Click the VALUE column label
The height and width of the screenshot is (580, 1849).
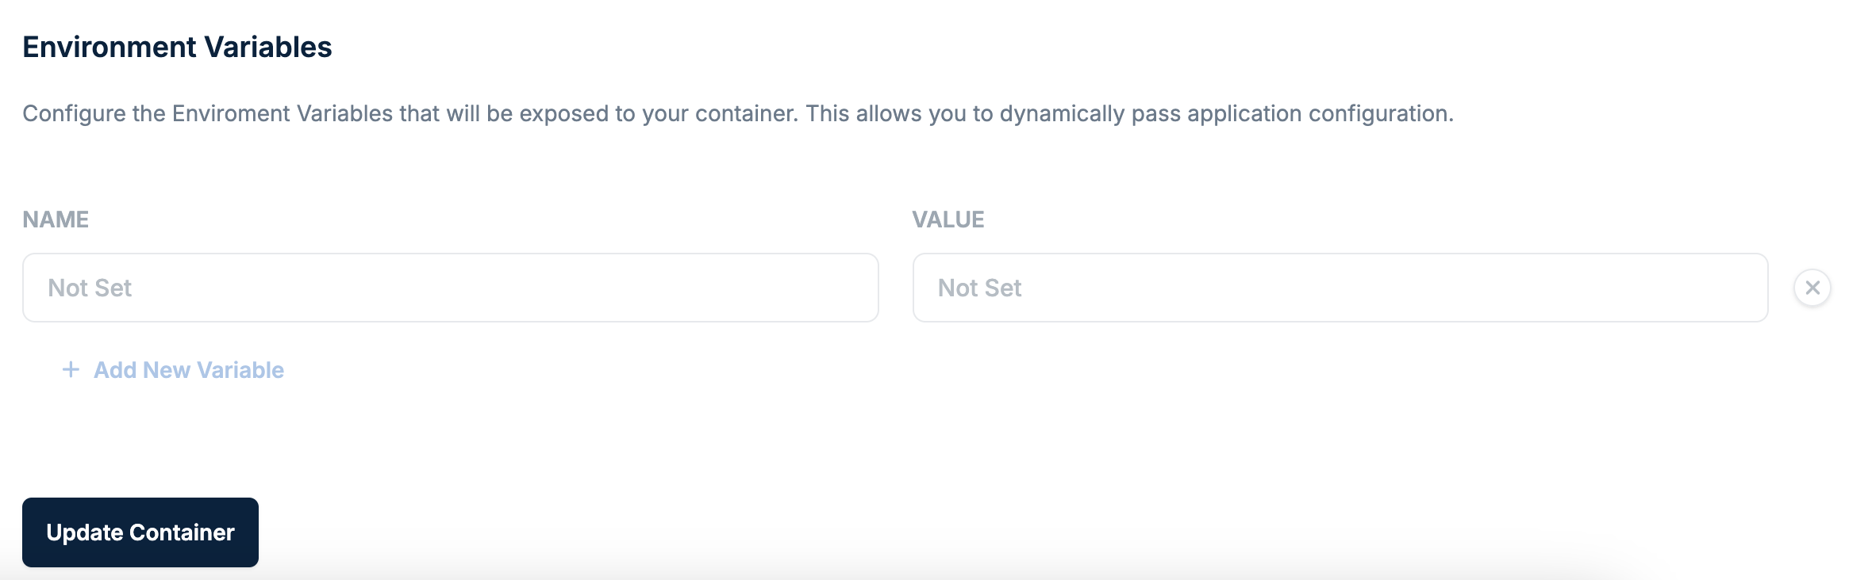point(948,219)
